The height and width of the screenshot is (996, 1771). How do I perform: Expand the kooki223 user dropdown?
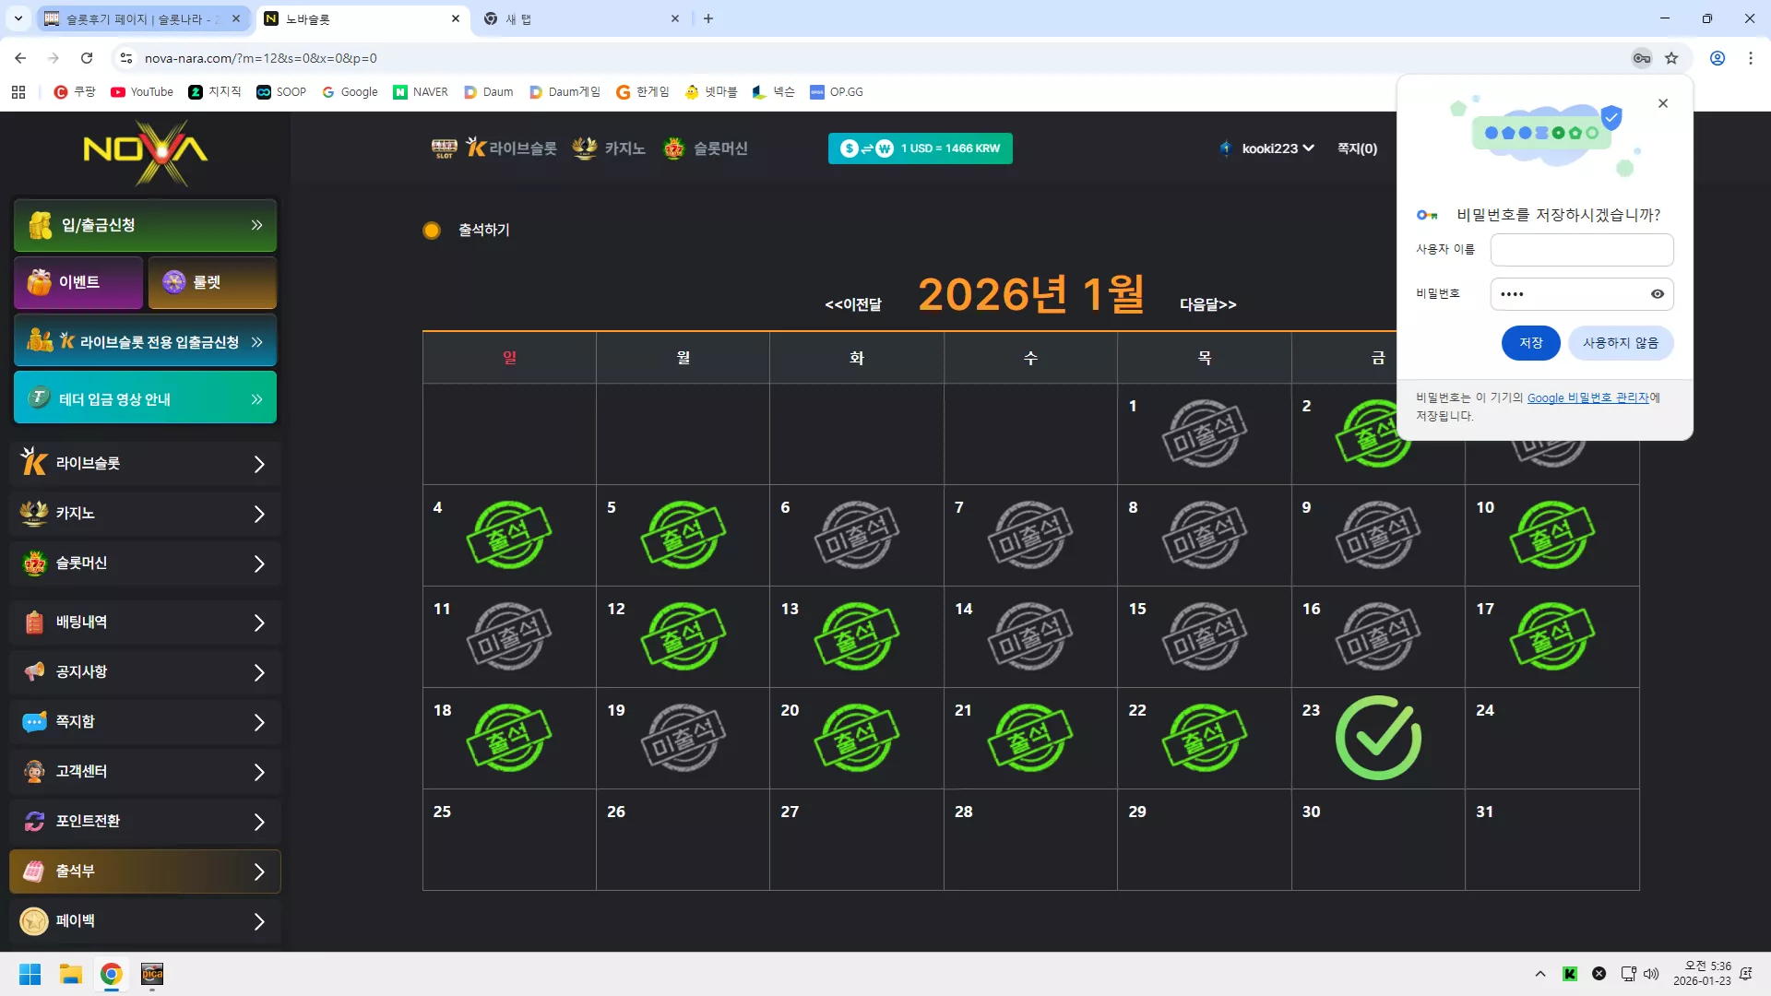(x=1278, y=148)
